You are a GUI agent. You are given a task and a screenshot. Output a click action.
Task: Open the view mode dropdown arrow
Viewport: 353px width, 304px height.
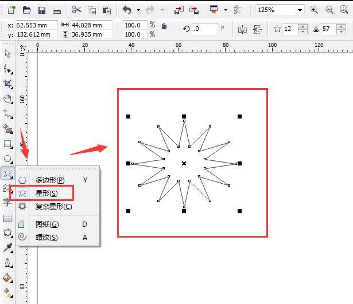226,10
